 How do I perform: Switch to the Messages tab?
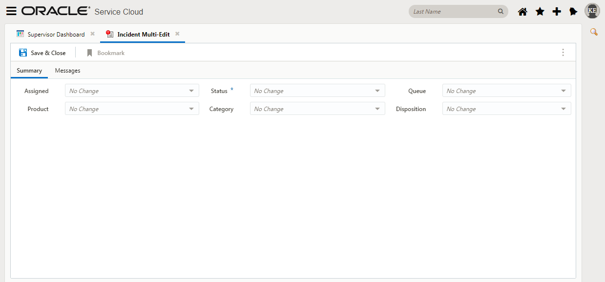coord(67,70)
